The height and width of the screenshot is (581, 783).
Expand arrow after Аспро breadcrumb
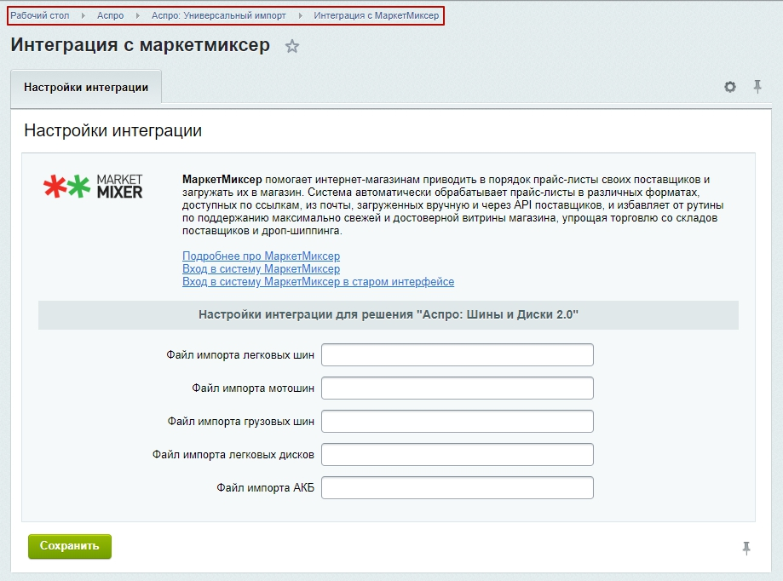(x=138, y=15)
